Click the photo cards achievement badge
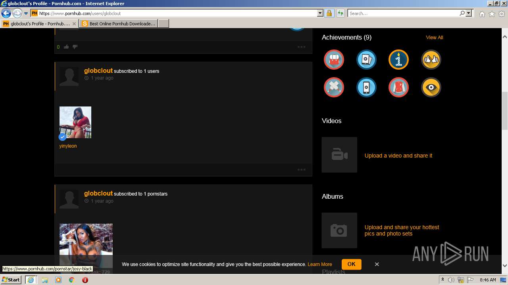This screenshot has height=285, width=508. (x=366, y=60)
